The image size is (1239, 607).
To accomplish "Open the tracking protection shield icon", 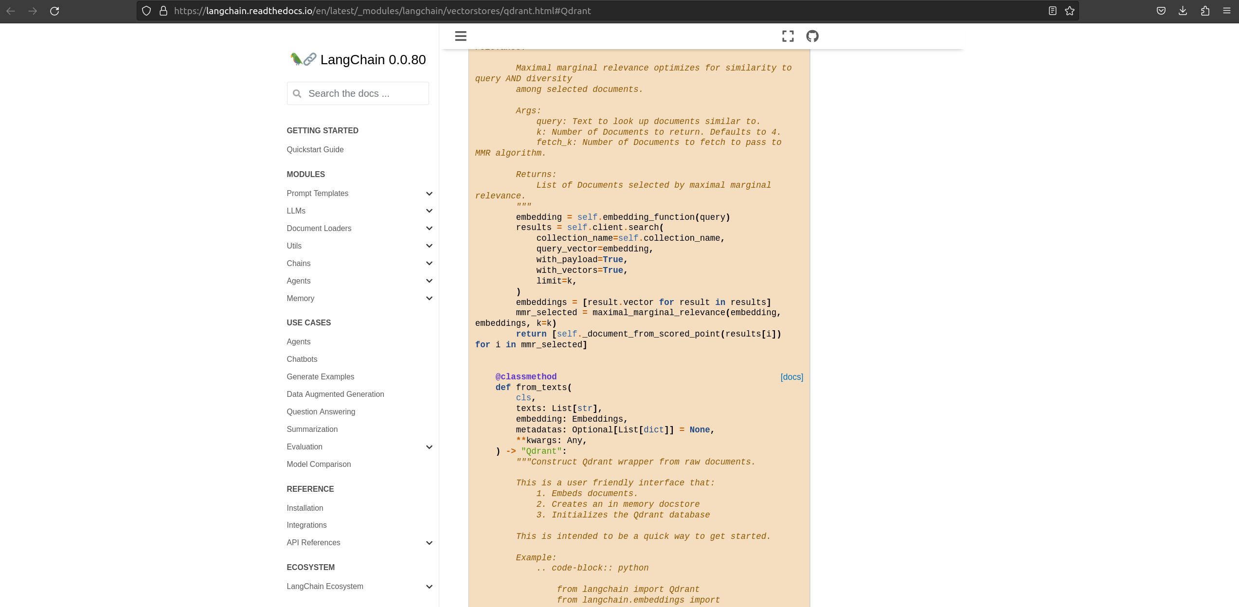I will 146,11.
